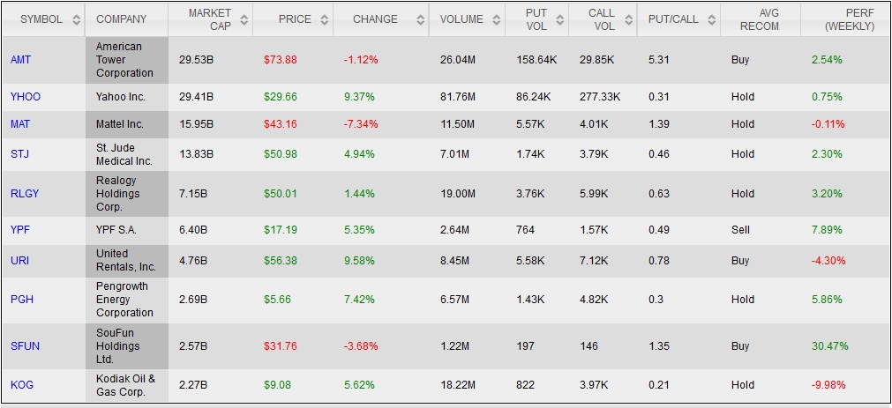892x408 pixels.
Task: Select the American Tower Corporation cell
Action: click(127, 60)
